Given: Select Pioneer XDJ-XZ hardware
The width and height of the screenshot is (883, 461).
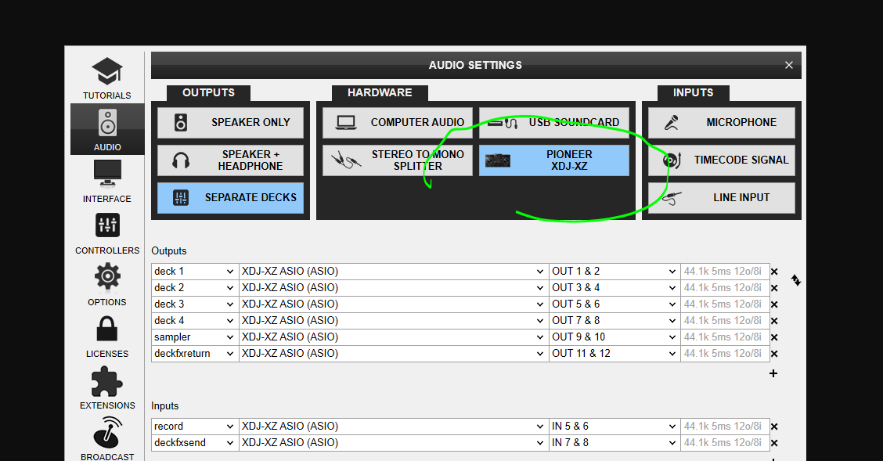Looking at the screenshot, I should click(x=554, y=160).
